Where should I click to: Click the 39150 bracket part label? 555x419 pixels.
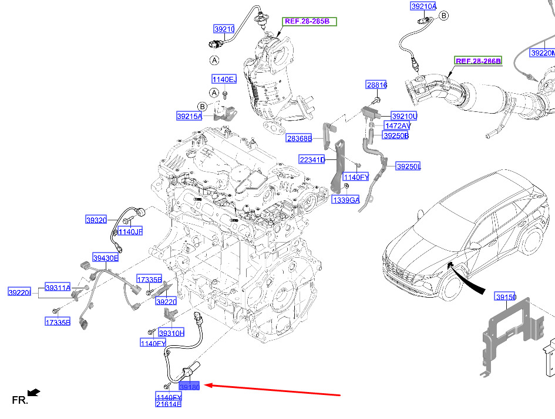[x=505, y=297]
